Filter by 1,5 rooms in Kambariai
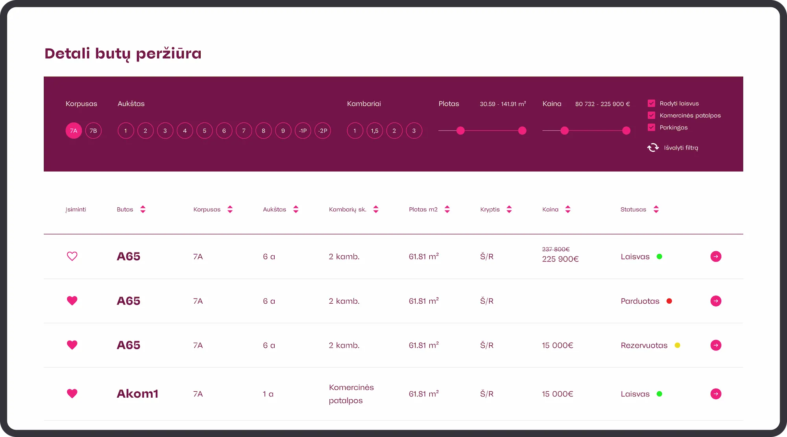 coord(375,131)
